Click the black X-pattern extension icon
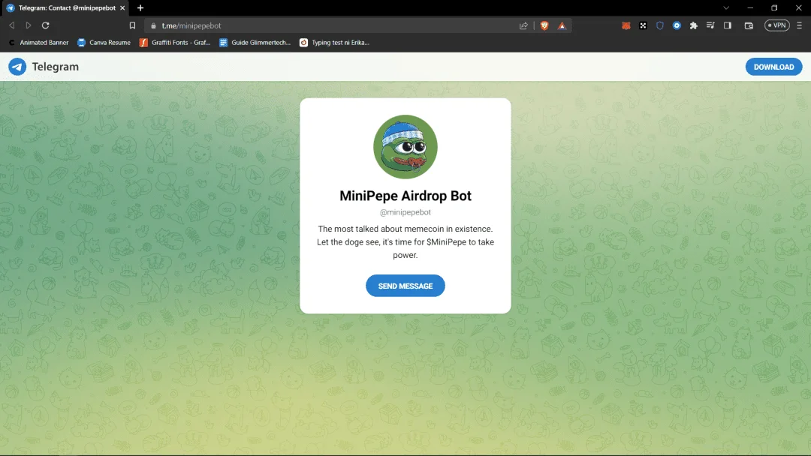Screen dimensions: 811x456 click(x=643, y=25)
